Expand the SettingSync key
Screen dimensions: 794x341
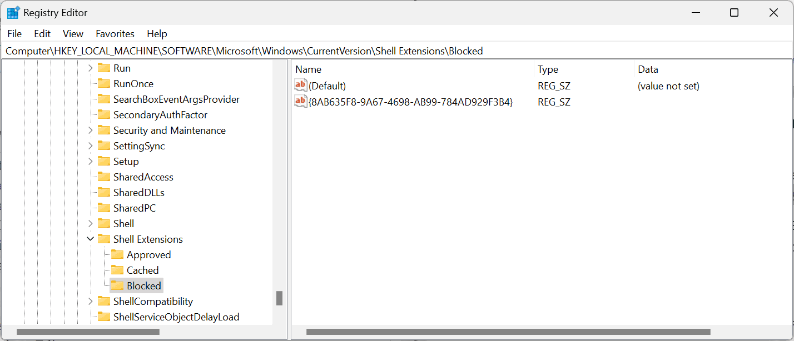click(91, 146)
